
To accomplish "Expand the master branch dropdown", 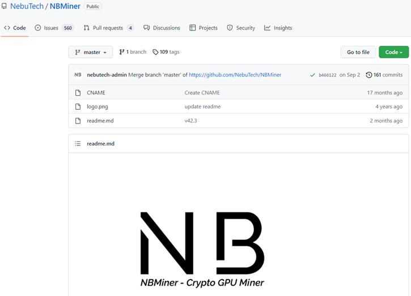I will 91,52.
